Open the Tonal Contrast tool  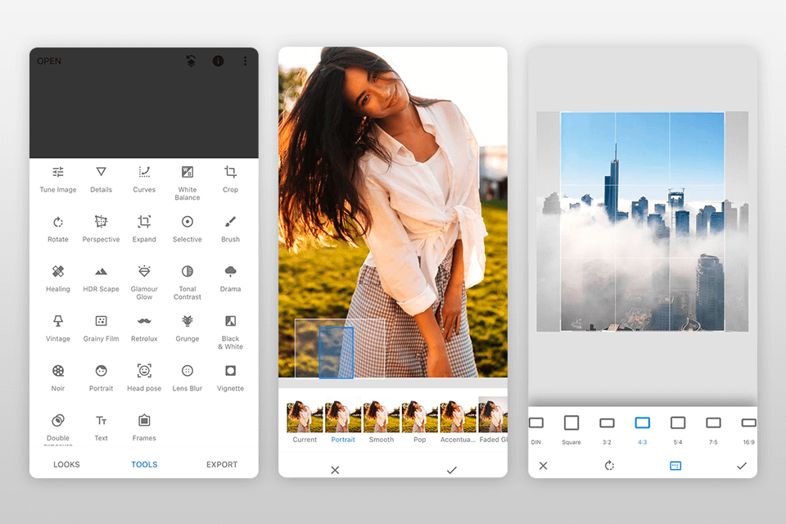click(x=187, y=282)
